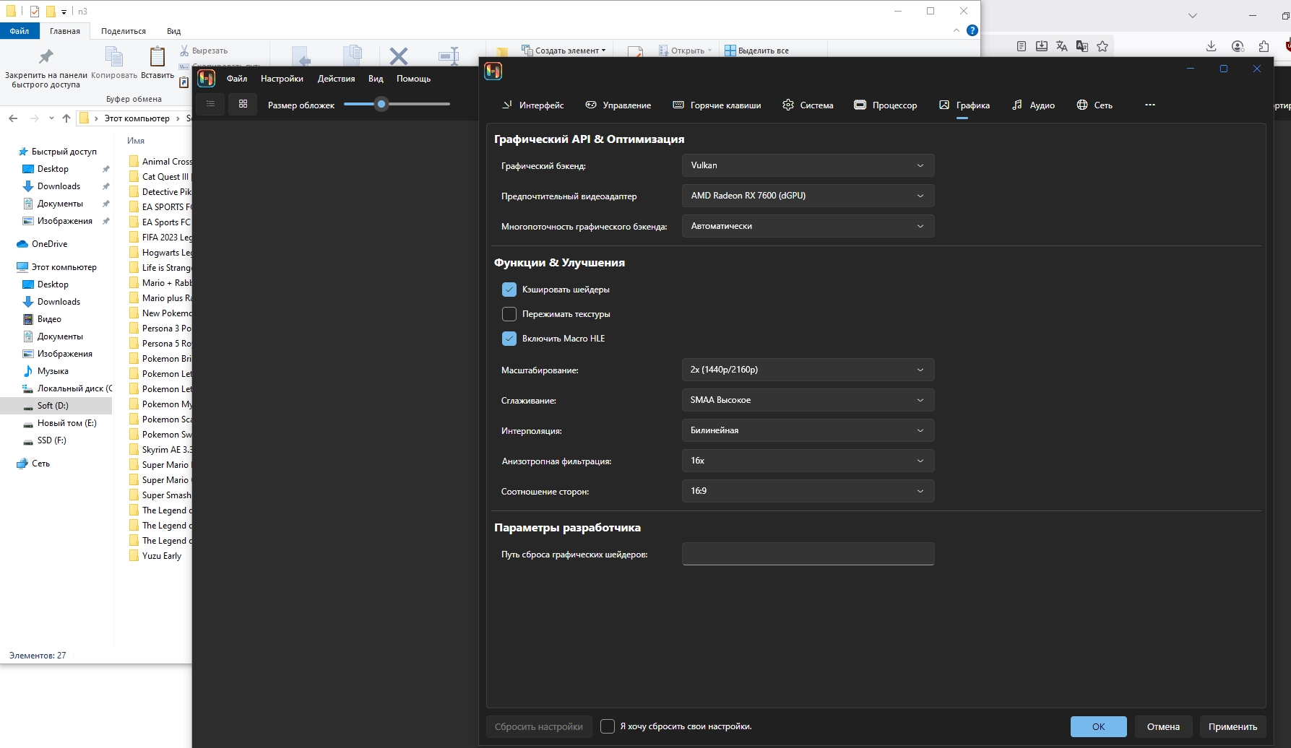Viewport: 1291px width, 748px height.
Task: Click the browser bookmark star icon
Action: (x=1102, y=46)
